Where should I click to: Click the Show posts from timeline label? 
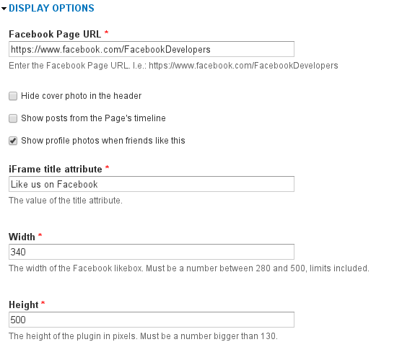93,118
